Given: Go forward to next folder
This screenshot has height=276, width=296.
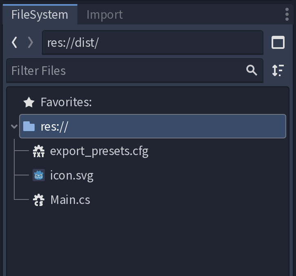Looking at the screenshot, I should pyautogui.click(x=30, y=42).
